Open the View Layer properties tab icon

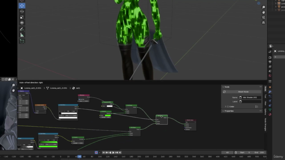(270, 67)
